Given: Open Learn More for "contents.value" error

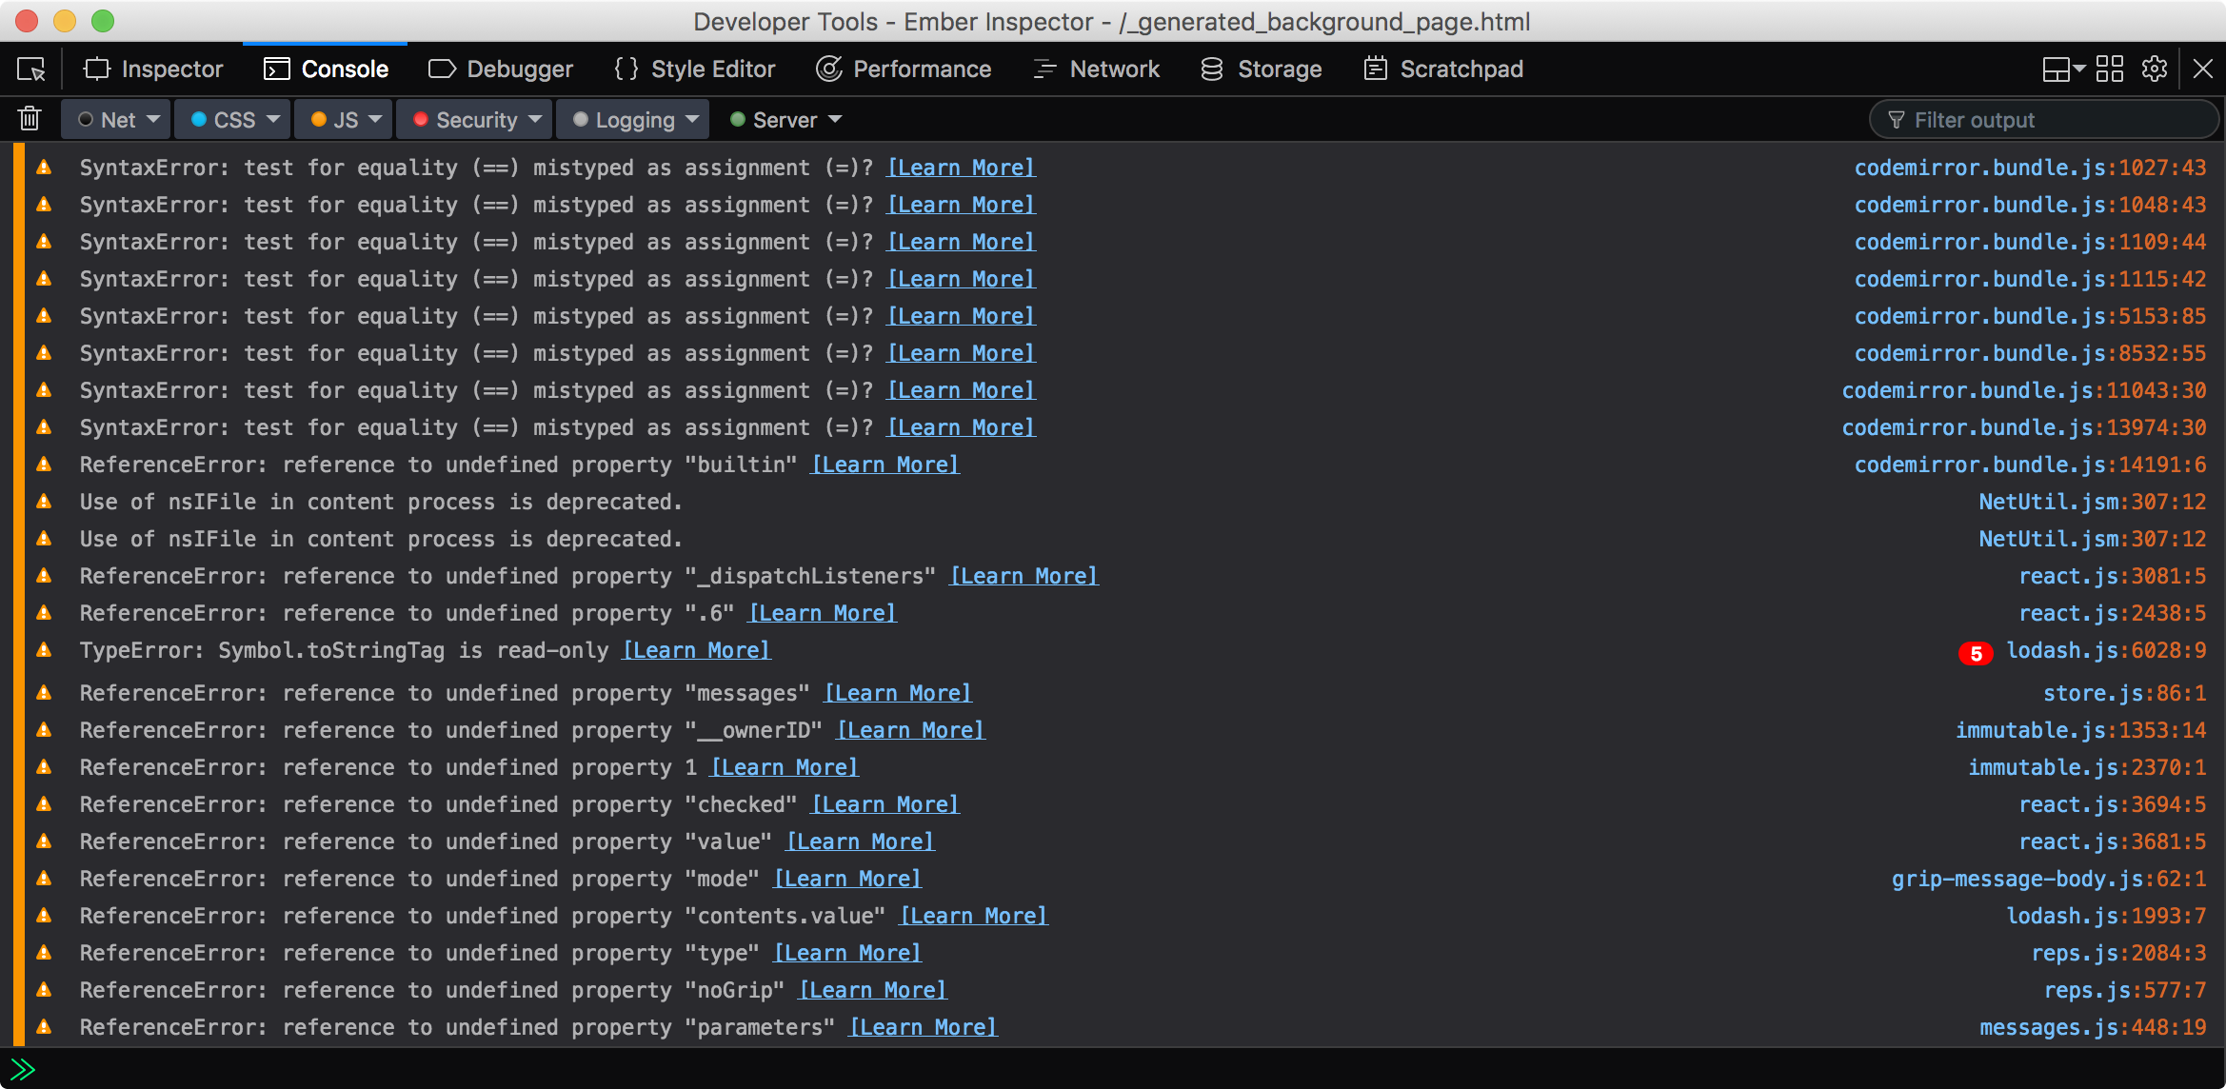Looking at the screenshot, I should point(974,916).
